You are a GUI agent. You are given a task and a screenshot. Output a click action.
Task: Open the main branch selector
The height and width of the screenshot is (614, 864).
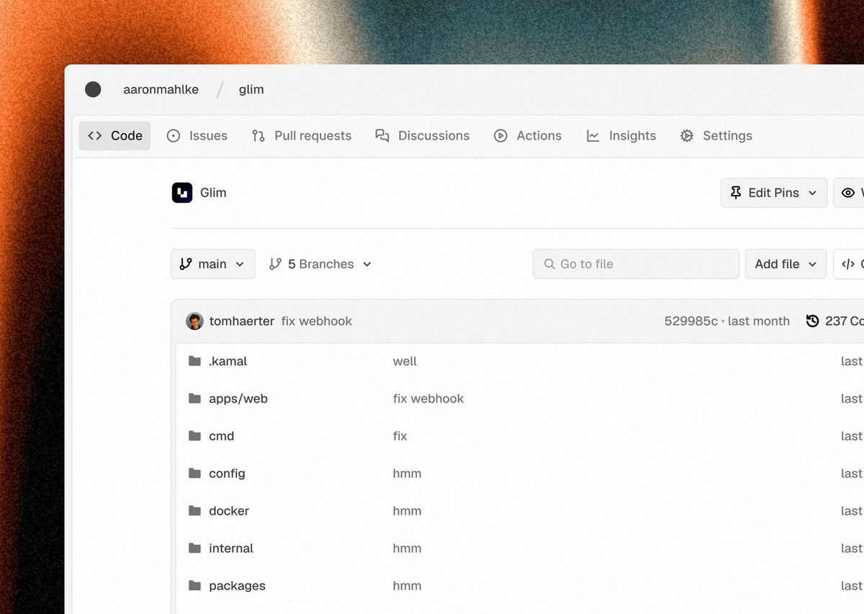213,264
